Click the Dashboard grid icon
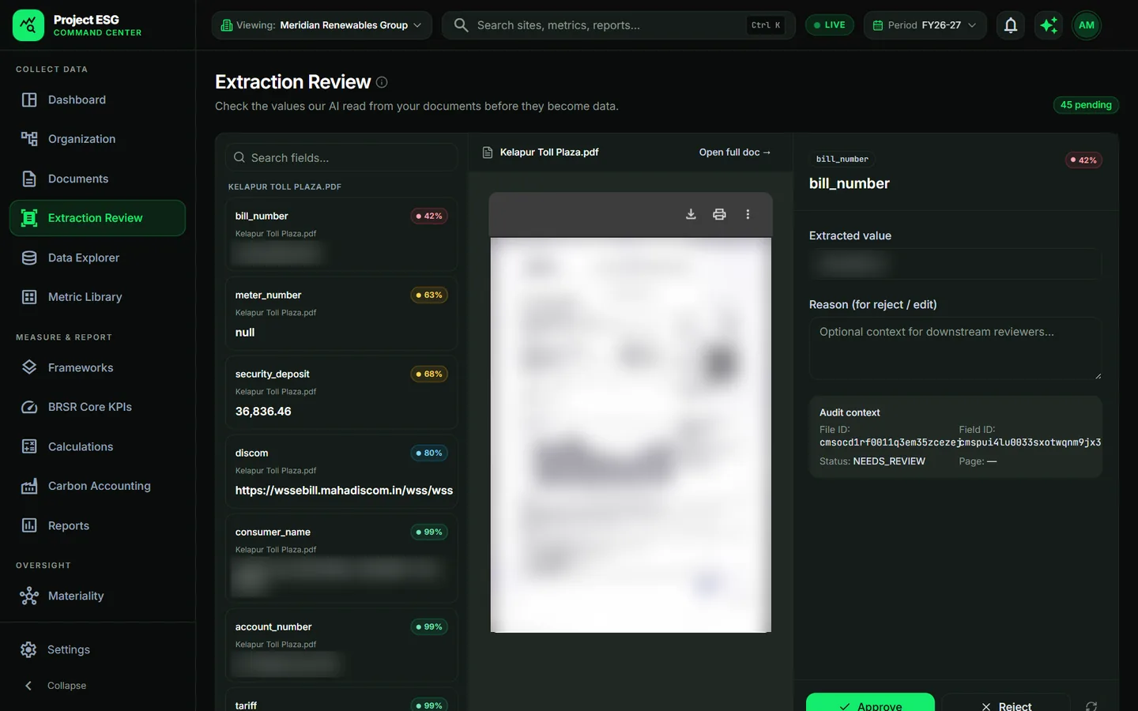Viewport: 1138px width, 711px height. [29, 100]
